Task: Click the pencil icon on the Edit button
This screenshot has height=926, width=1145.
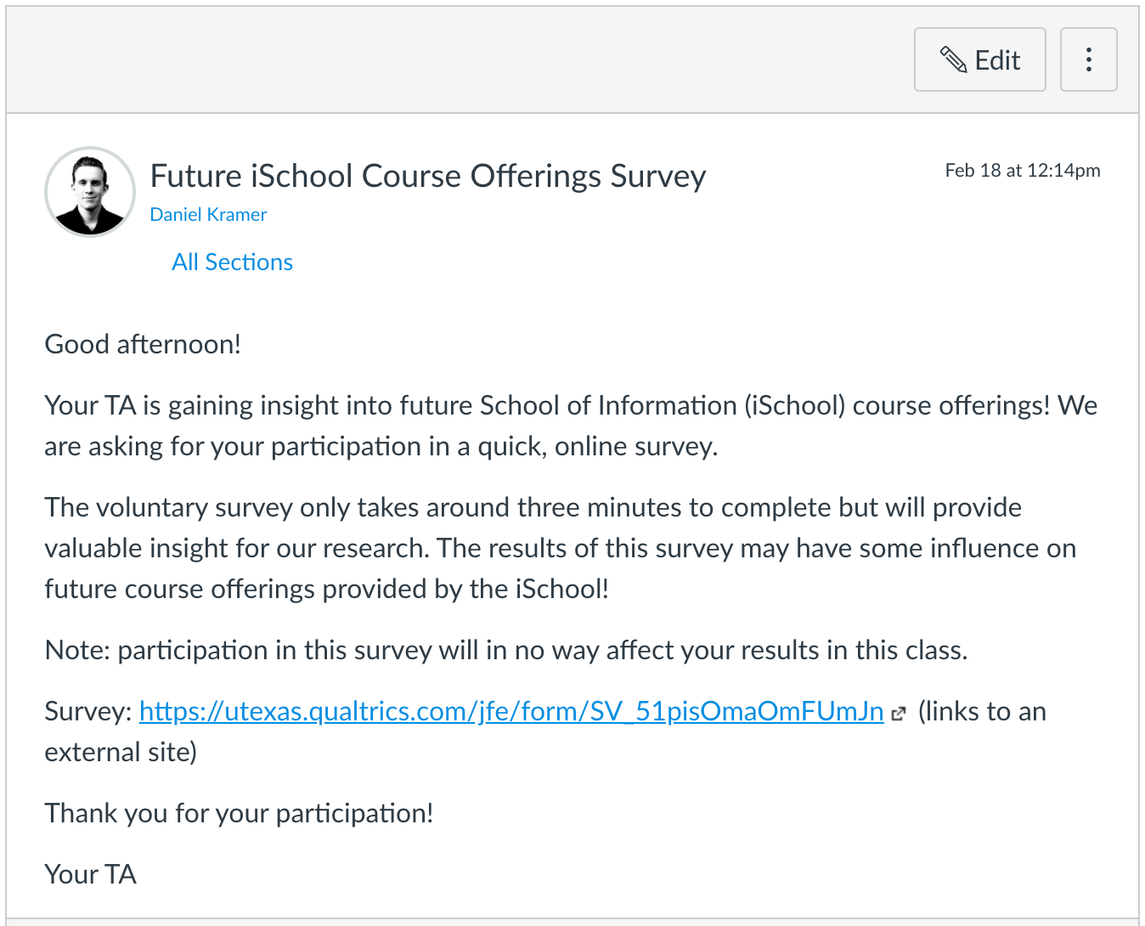Action: point(953,59)
